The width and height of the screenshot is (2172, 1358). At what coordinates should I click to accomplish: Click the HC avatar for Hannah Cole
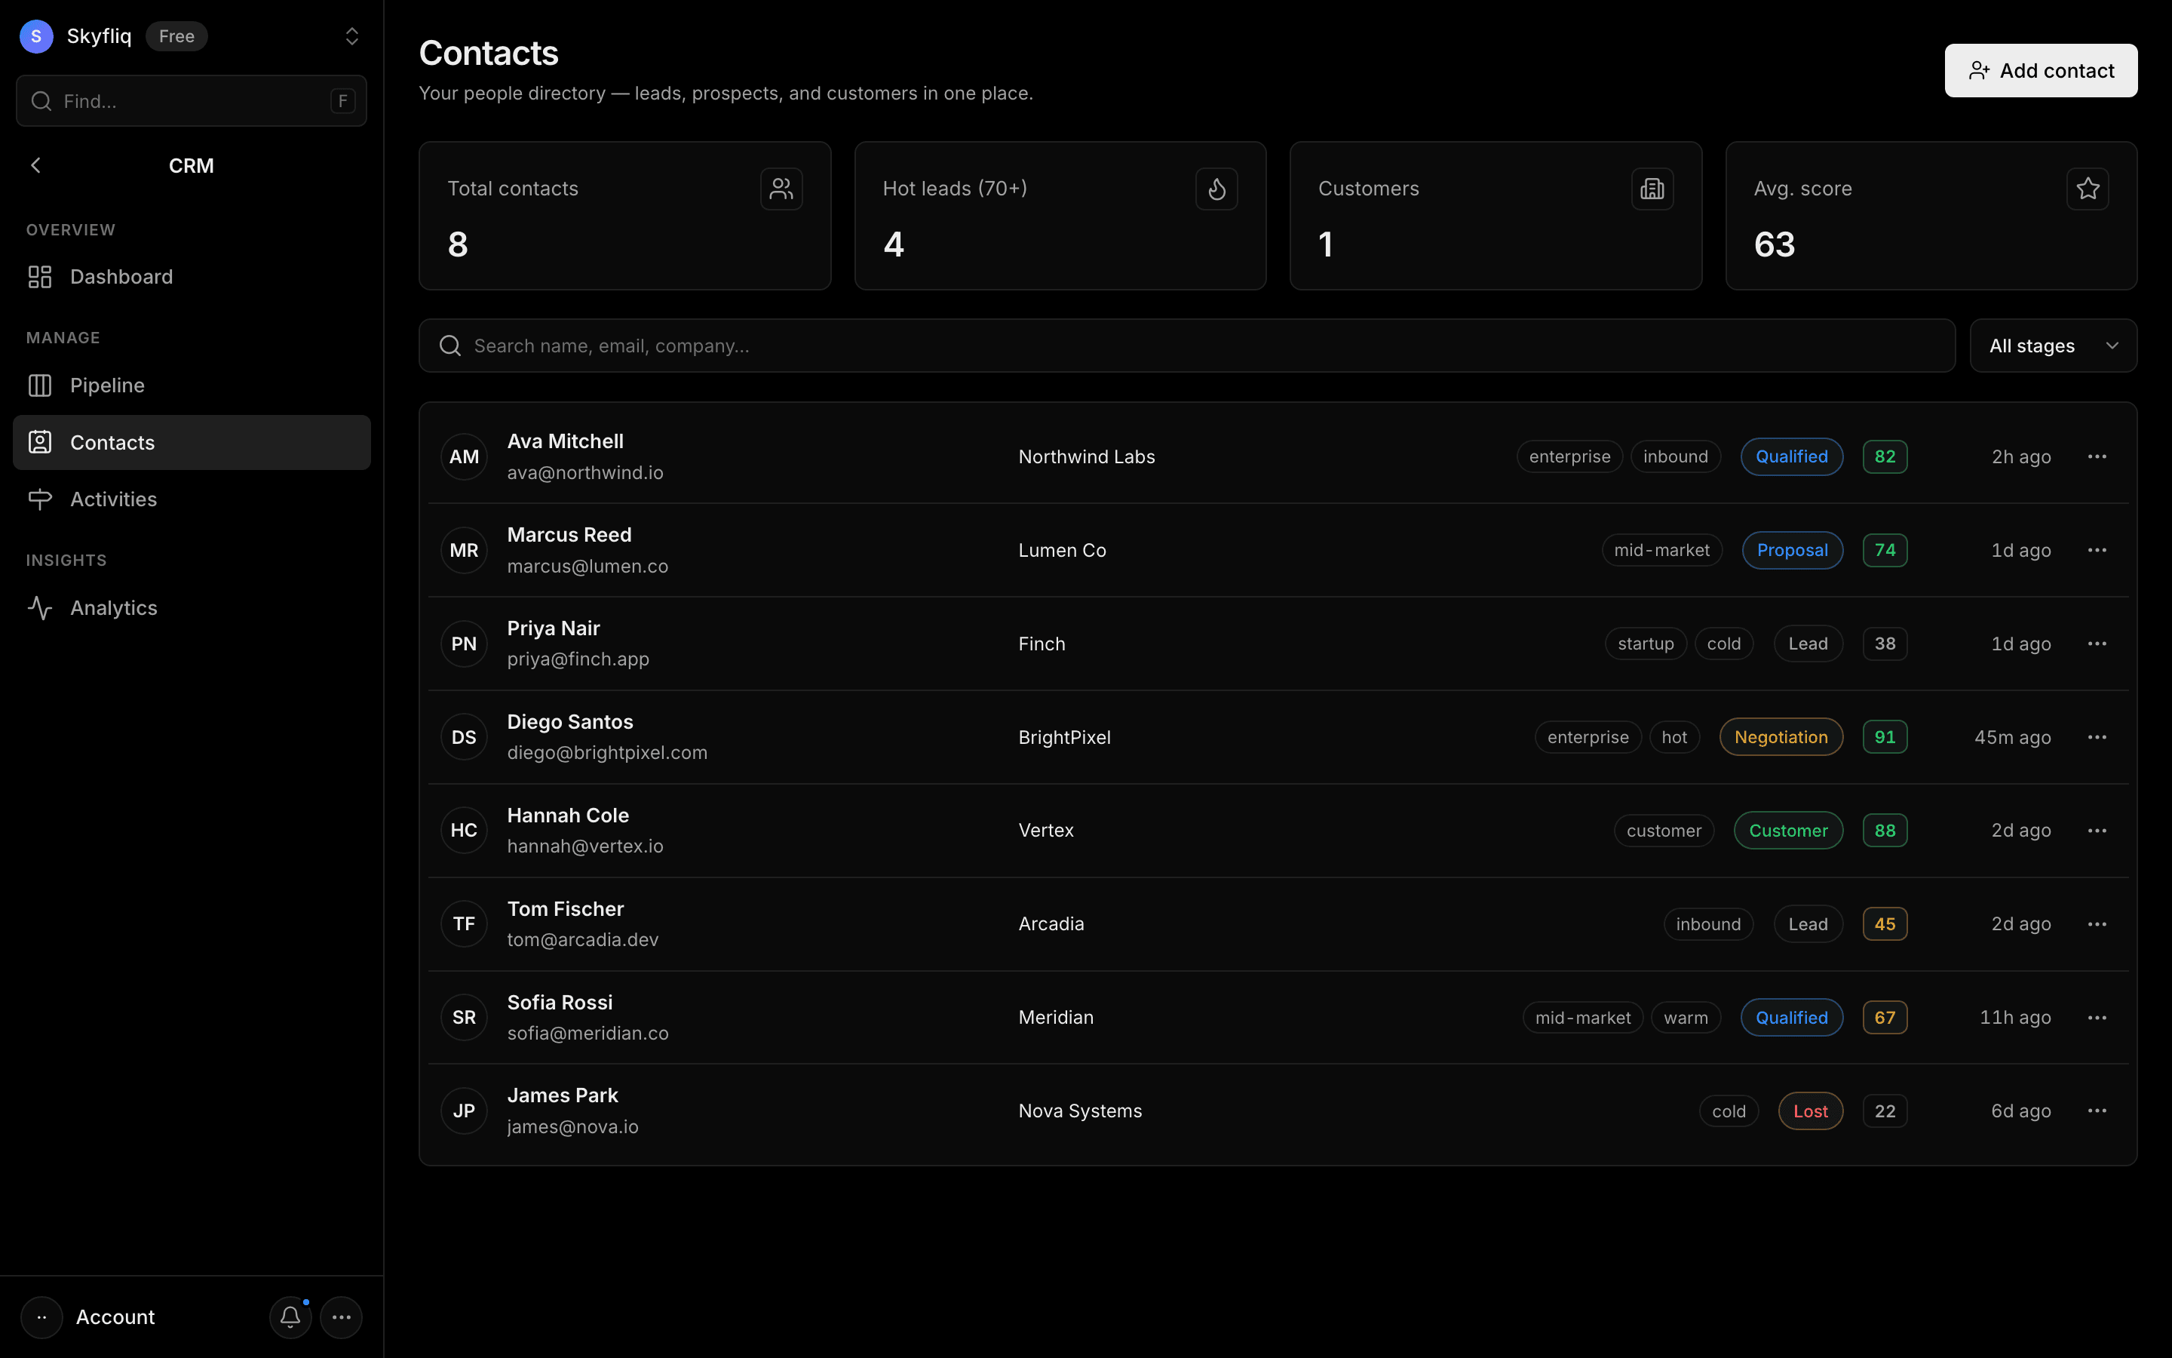pos(464,831)
